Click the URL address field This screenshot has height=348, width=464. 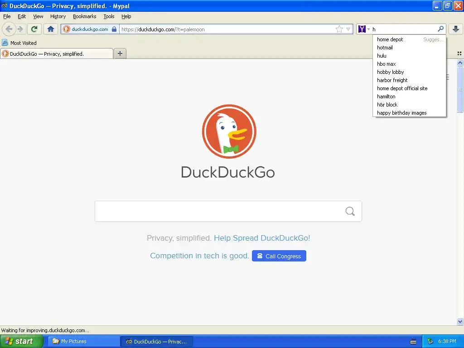227,29
